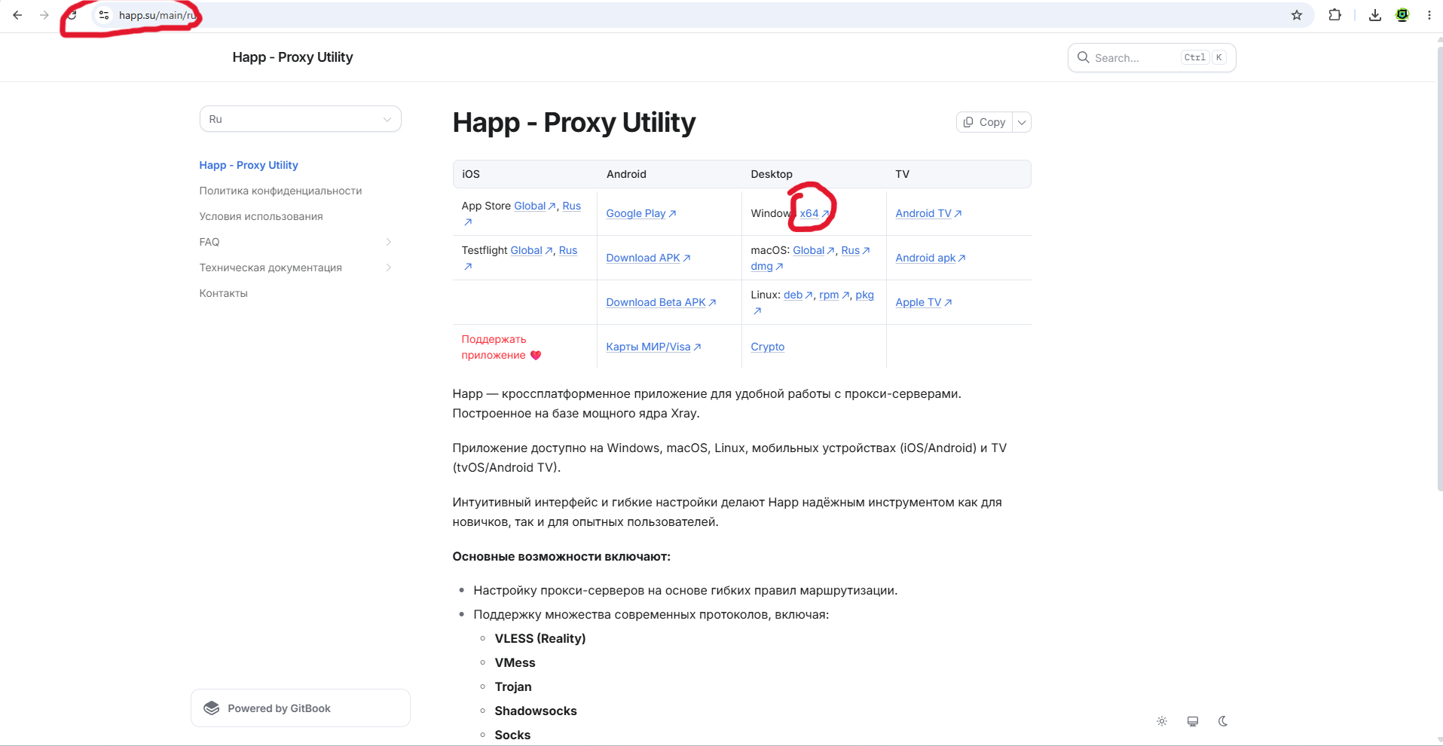Focus the Search input field

[x=1151, y=57]
